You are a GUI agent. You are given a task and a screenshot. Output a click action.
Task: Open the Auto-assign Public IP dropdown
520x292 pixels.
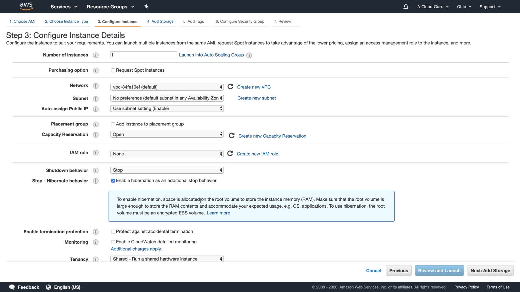point(167,108)
